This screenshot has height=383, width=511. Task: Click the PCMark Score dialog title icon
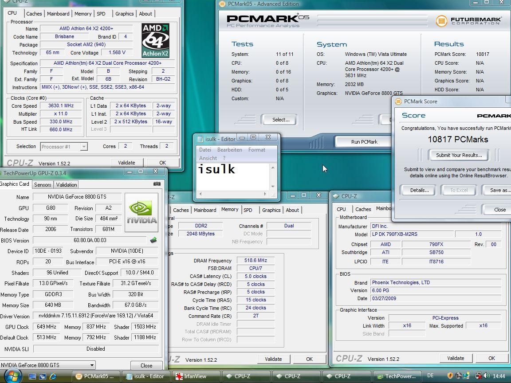point(398,101)
